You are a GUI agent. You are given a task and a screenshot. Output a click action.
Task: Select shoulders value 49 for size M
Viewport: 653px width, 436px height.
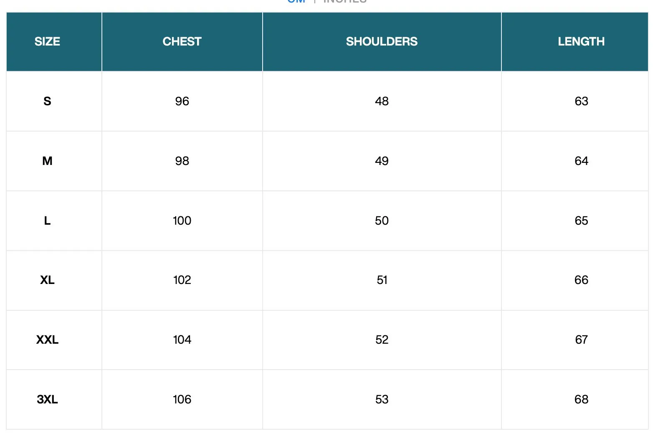click(x=382, y=161)
